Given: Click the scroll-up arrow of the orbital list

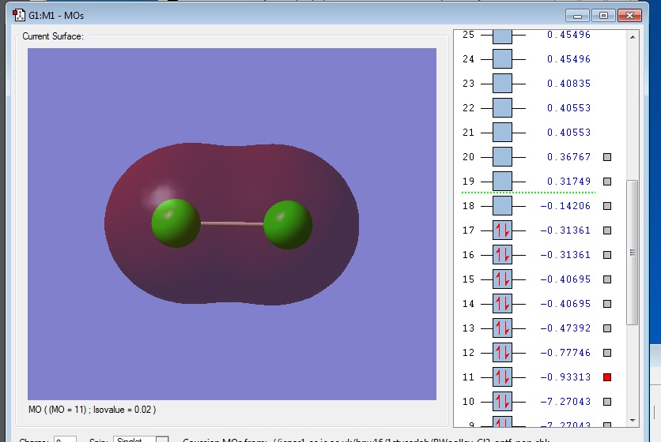Looking at the screenshot, I should tap(632, 36).
